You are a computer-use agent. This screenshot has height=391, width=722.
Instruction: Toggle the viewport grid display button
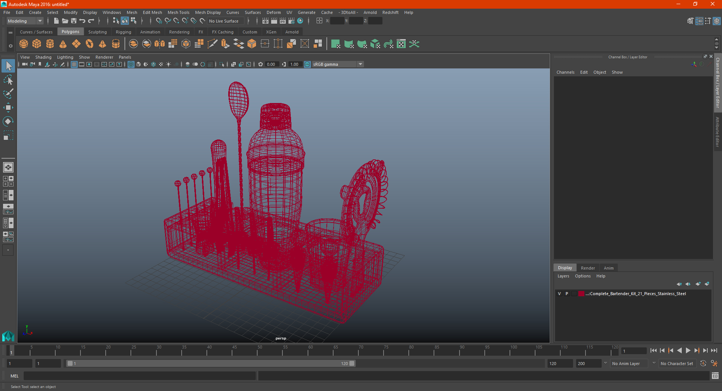pyautogui.click(x=74, y=64)
